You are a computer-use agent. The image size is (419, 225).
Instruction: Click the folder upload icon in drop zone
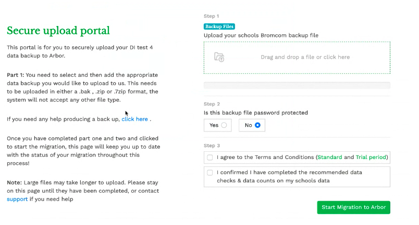[219, 57]
